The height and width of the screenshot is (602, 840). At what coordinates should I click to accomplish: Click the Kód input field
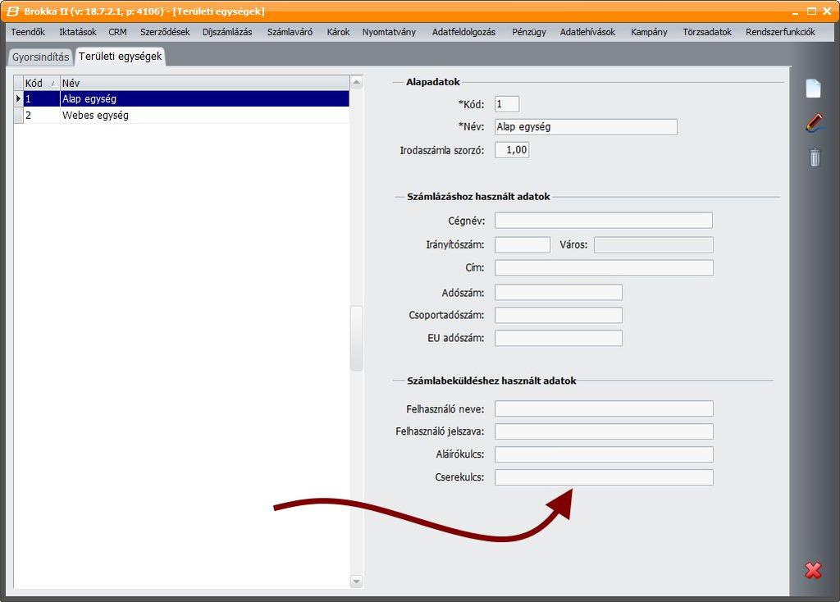507,104
